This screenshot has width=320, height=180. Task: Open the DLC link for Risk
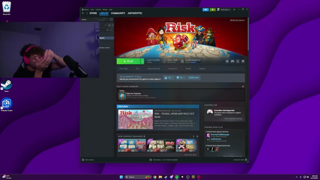pyautogui.click(x=137, y=68)
